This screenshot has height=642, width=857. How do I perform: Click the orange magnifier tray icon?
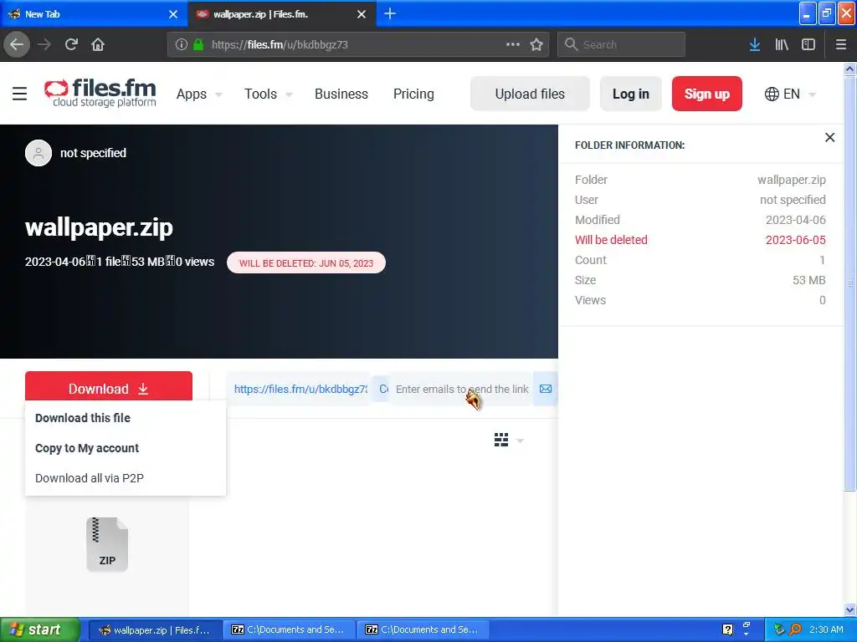pos(795,629)
